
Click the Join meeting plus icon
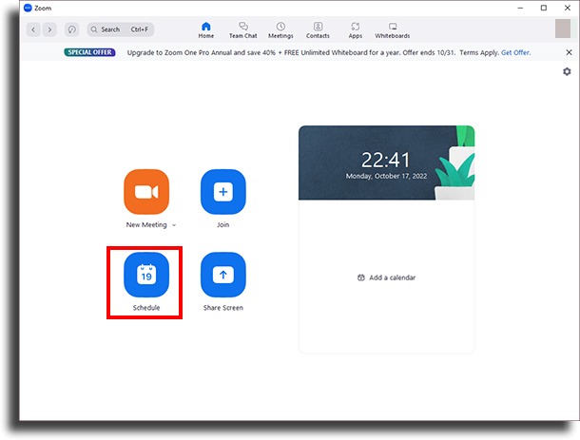coord(223,192)
